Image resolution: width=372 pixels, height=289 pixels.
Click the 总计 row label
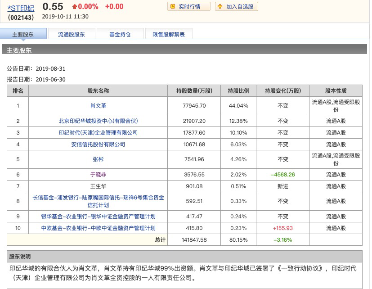tap(161, 240)
